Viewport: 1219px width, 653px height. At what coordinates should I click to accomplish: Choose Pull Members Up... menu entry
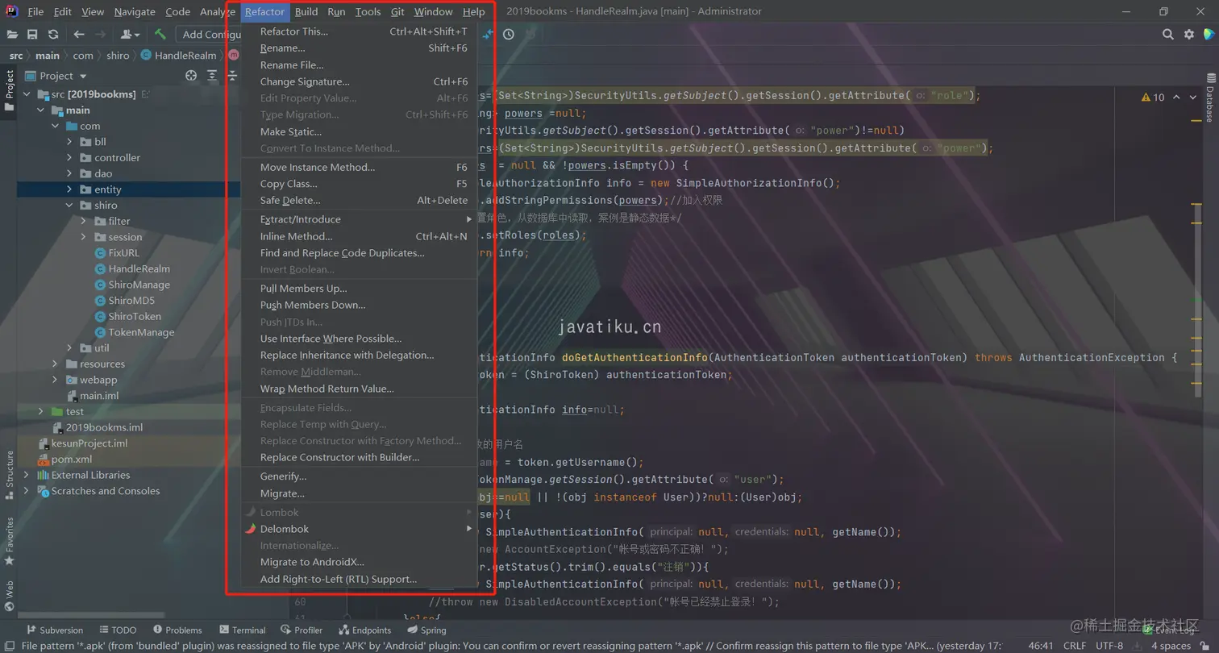(x=360, y=289)
